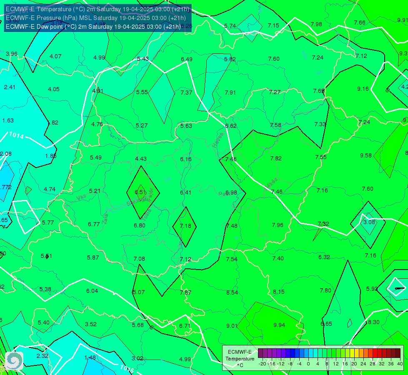Click the 6.62 value on the map
Screen dimensions: 408x375
pyautogui.click(x=231, y=126)
